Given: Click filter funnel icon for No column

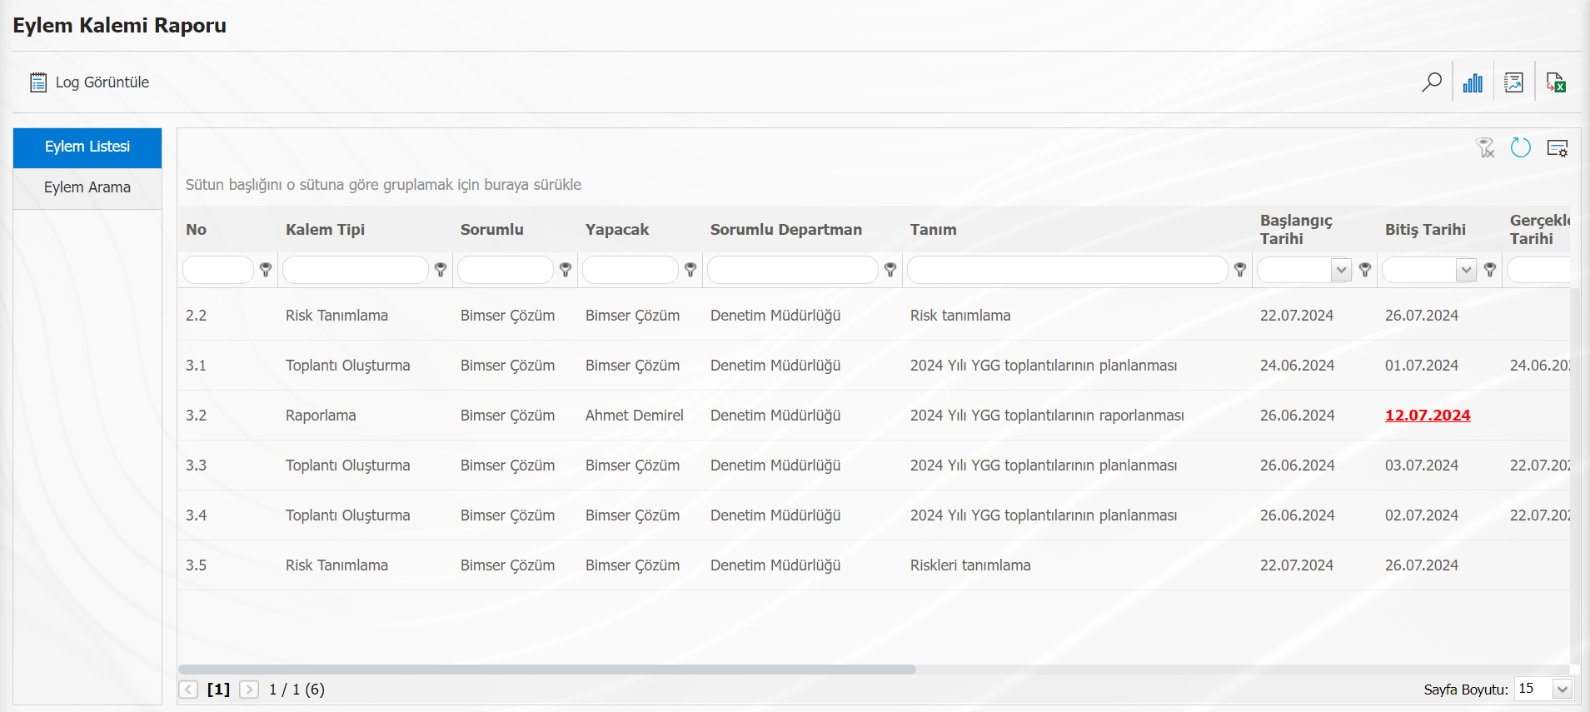Looking at the screenshot, I should pos(266,270).
